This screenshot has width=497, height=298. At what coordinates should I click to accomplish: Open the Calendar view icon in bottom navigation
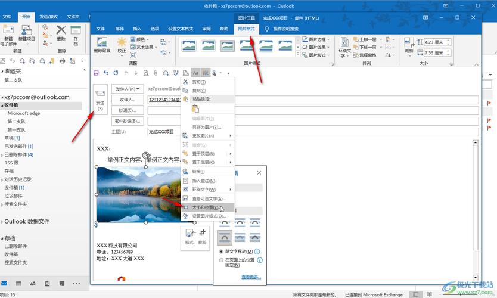point(18,284)
